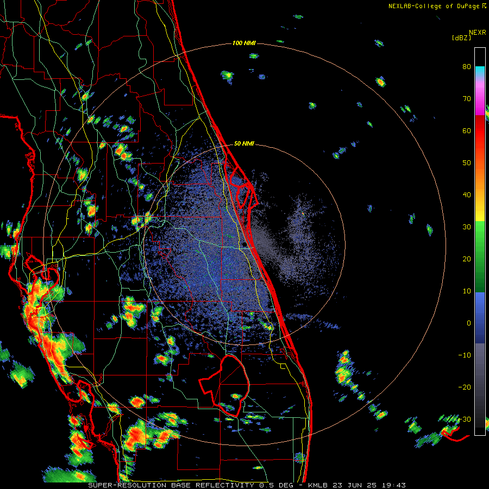
Task: Click the 80 value on the dBZ scale
Action: click(467, 67)
